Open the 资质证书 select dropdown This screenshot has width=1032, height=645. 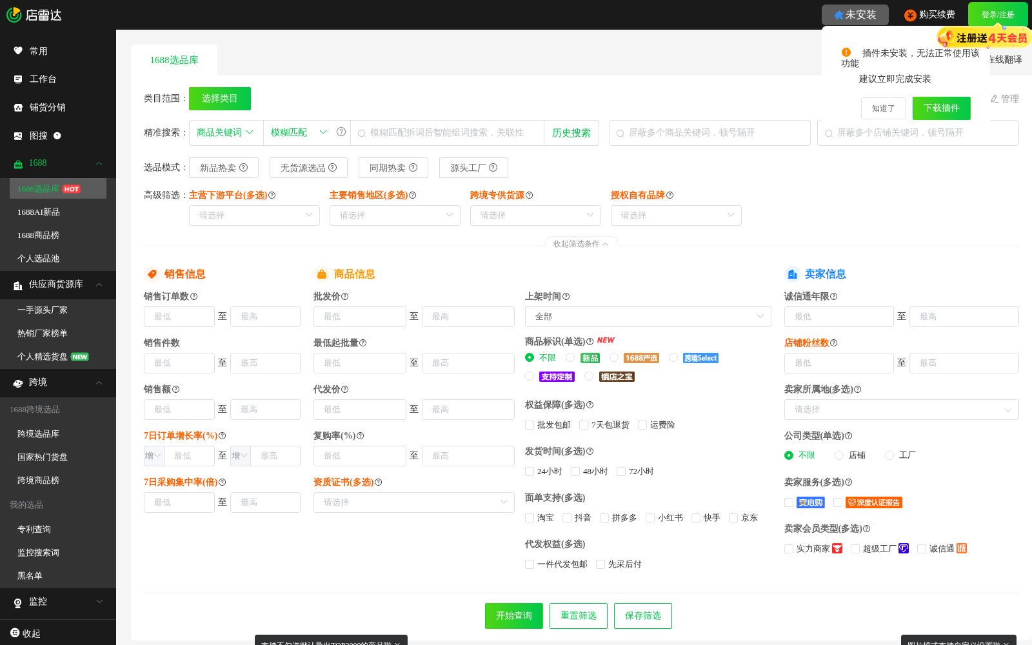pos(414,502)
